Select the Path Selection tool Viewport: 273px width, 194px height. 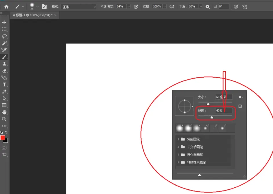point(4,98)
